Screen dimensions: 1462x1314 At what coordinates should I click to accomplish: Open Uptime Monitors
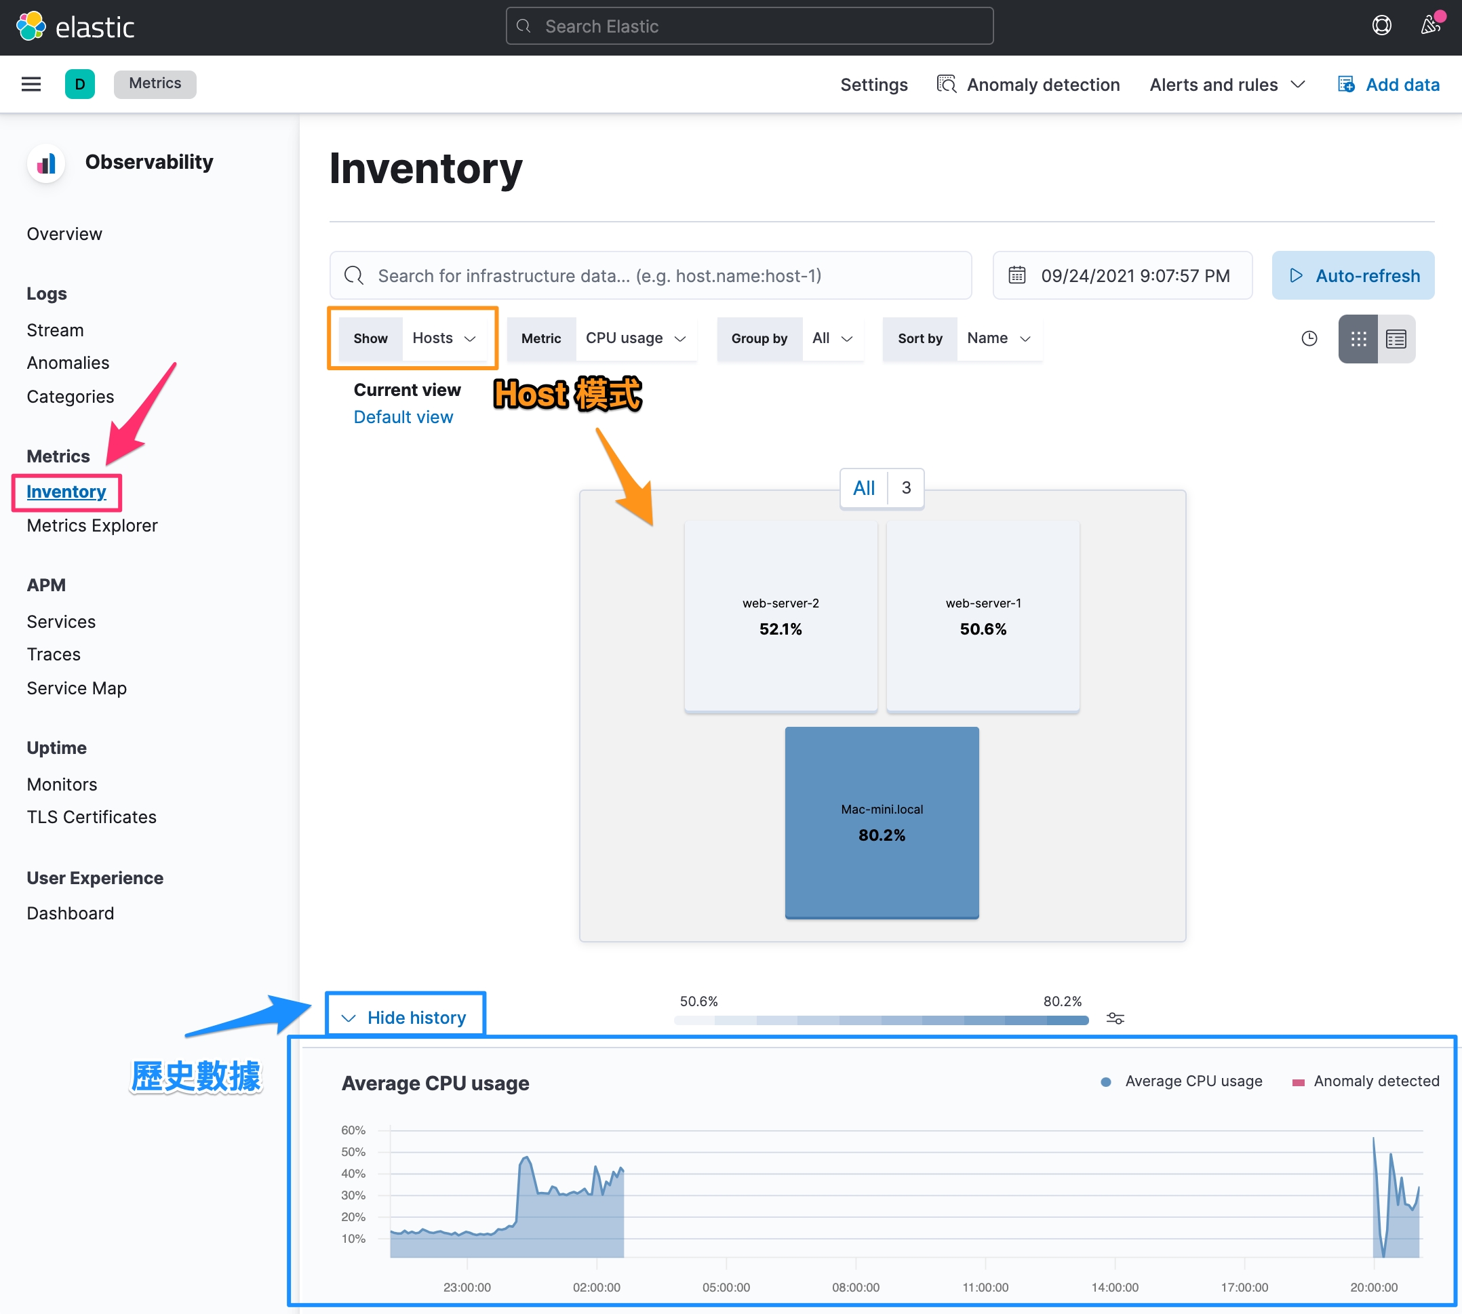tap(61, 784)
